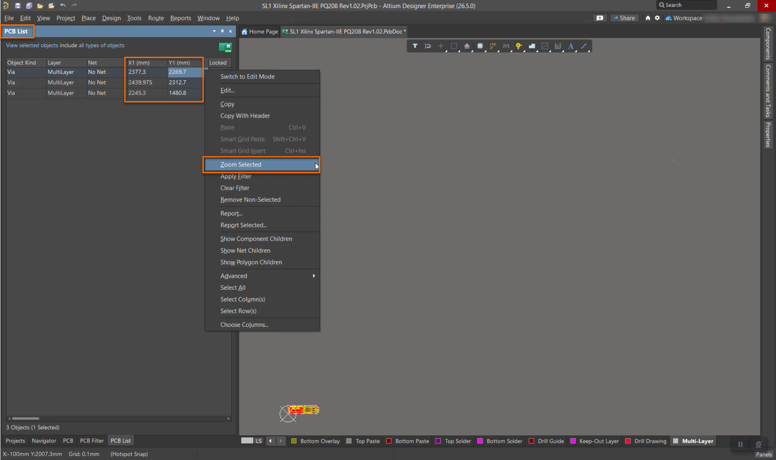This screenshot has width=776, height=460.
Task: Open the dimension placement tool
Action: coord(558,46)
